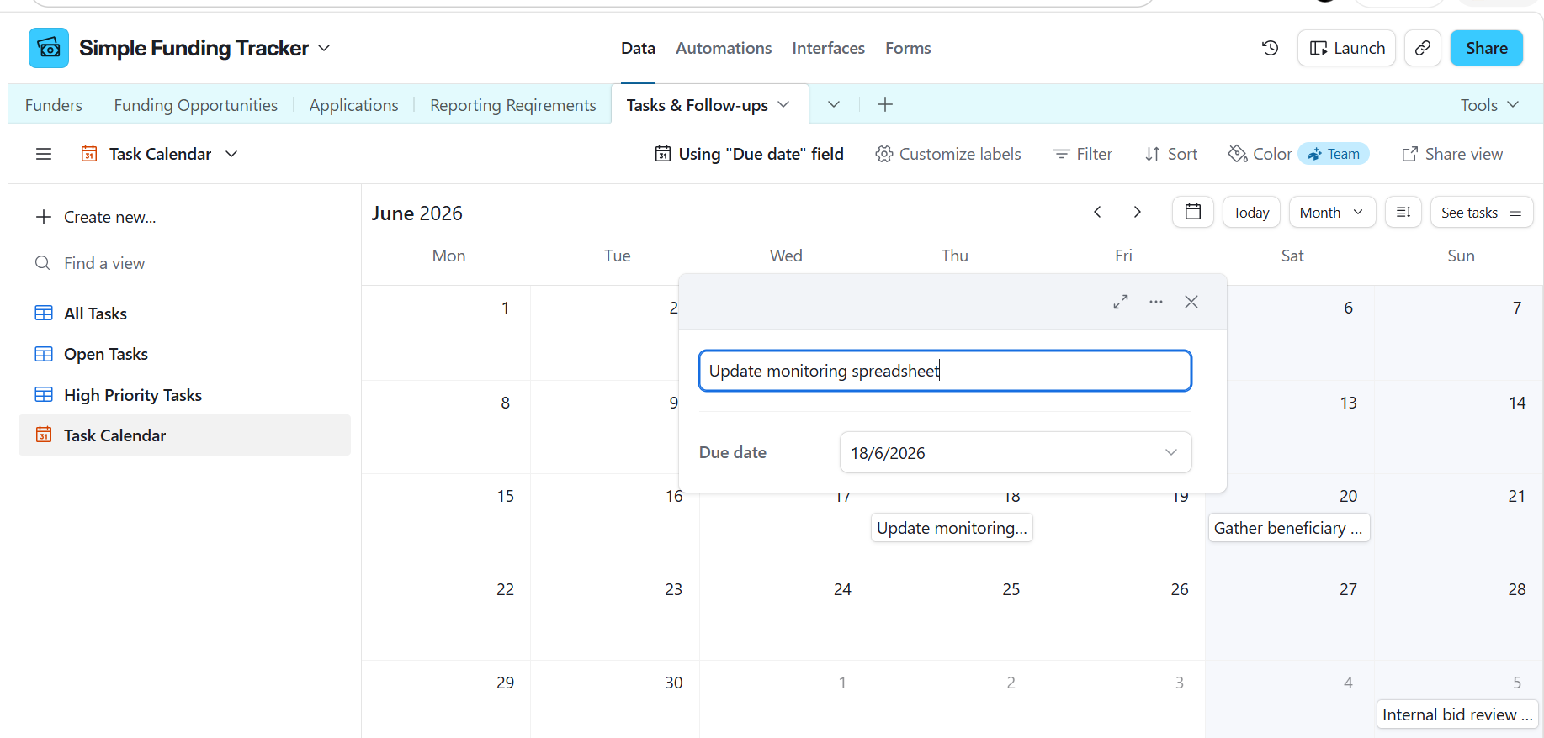
Task: Go to next month arrow
Action: tap(1137, 212)
